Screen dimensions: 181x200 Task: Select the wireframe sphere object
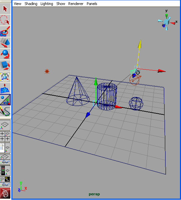[136, 103]
